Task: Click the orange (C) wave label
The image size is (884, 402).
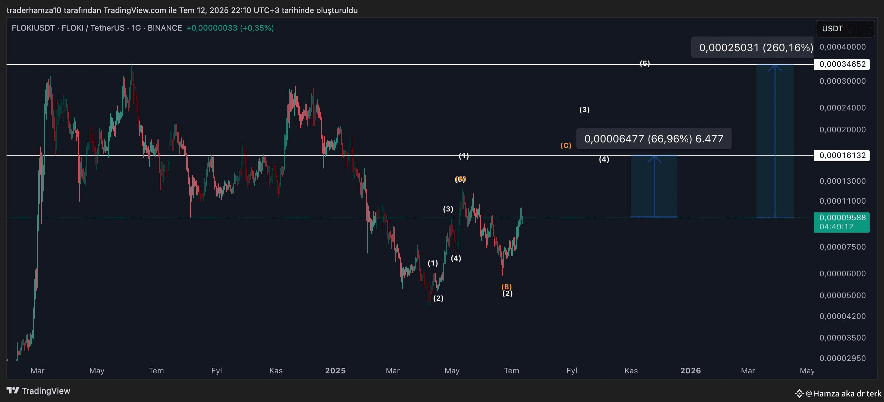Action: [x=566, y=145]
